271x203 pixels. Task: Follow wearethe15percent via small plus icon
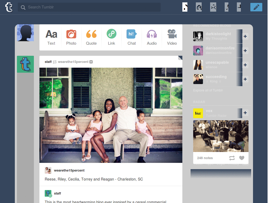(91, 62)
